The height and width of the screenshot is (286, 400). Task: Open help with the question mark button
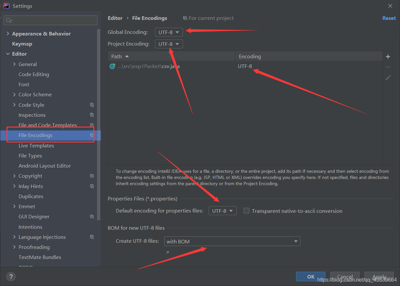(x=11, y=277)
